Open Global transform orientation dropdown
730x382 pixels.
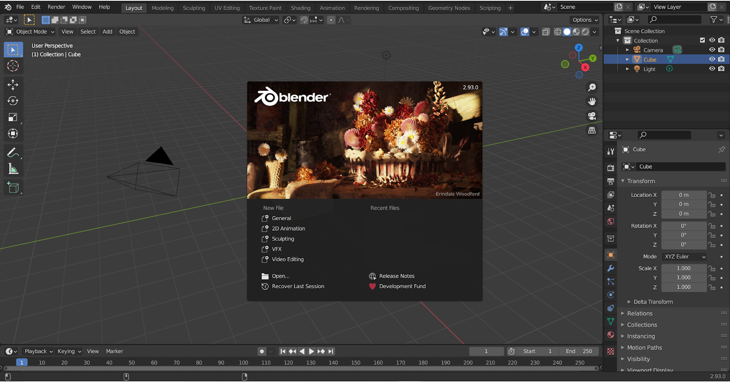(261, 20)
